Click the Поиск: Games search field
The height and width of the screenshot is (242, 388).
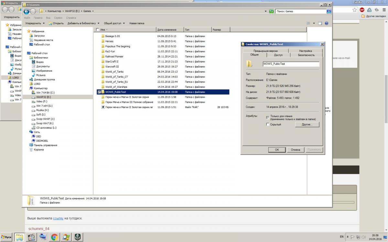[301, 11]
